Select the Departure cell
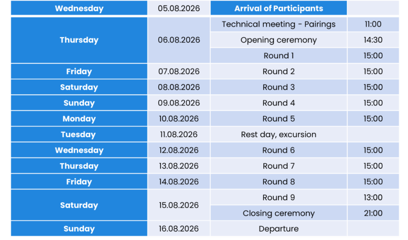This screenshot has height=240, width=408. tap(279, 228)
